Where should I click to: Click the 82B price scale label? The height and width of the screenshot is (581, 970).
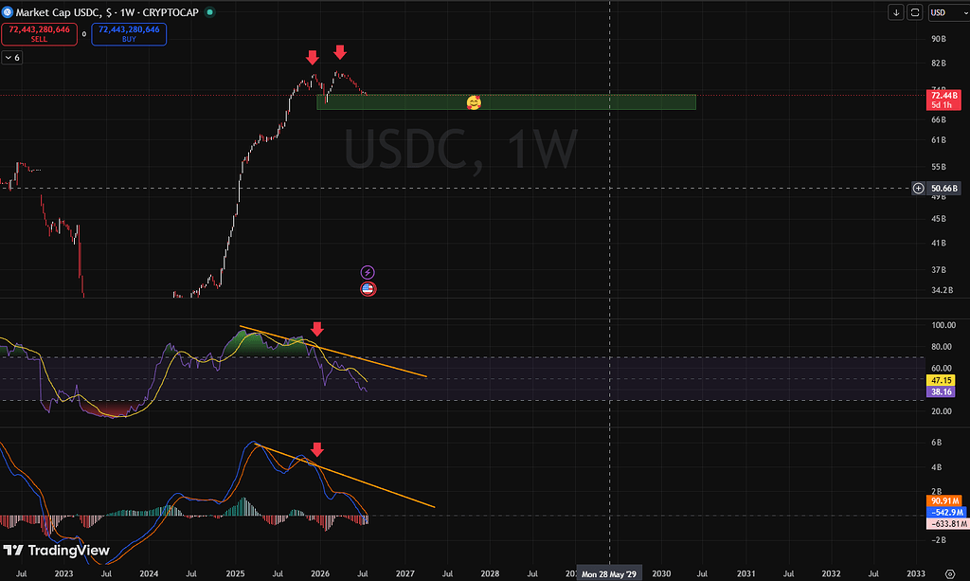(939, 64)
